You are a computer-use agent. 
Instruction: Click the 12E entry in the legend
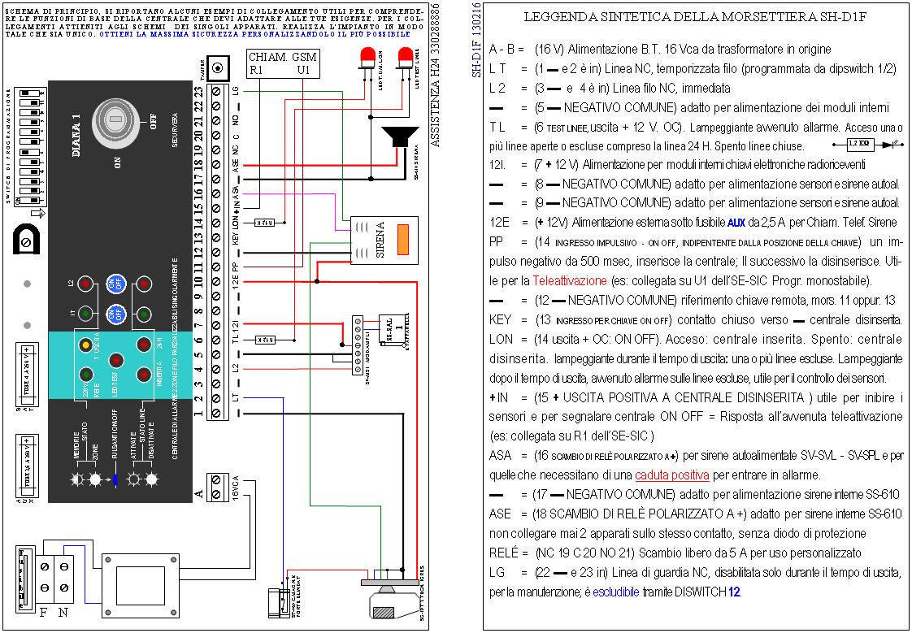tap(695, 223)
